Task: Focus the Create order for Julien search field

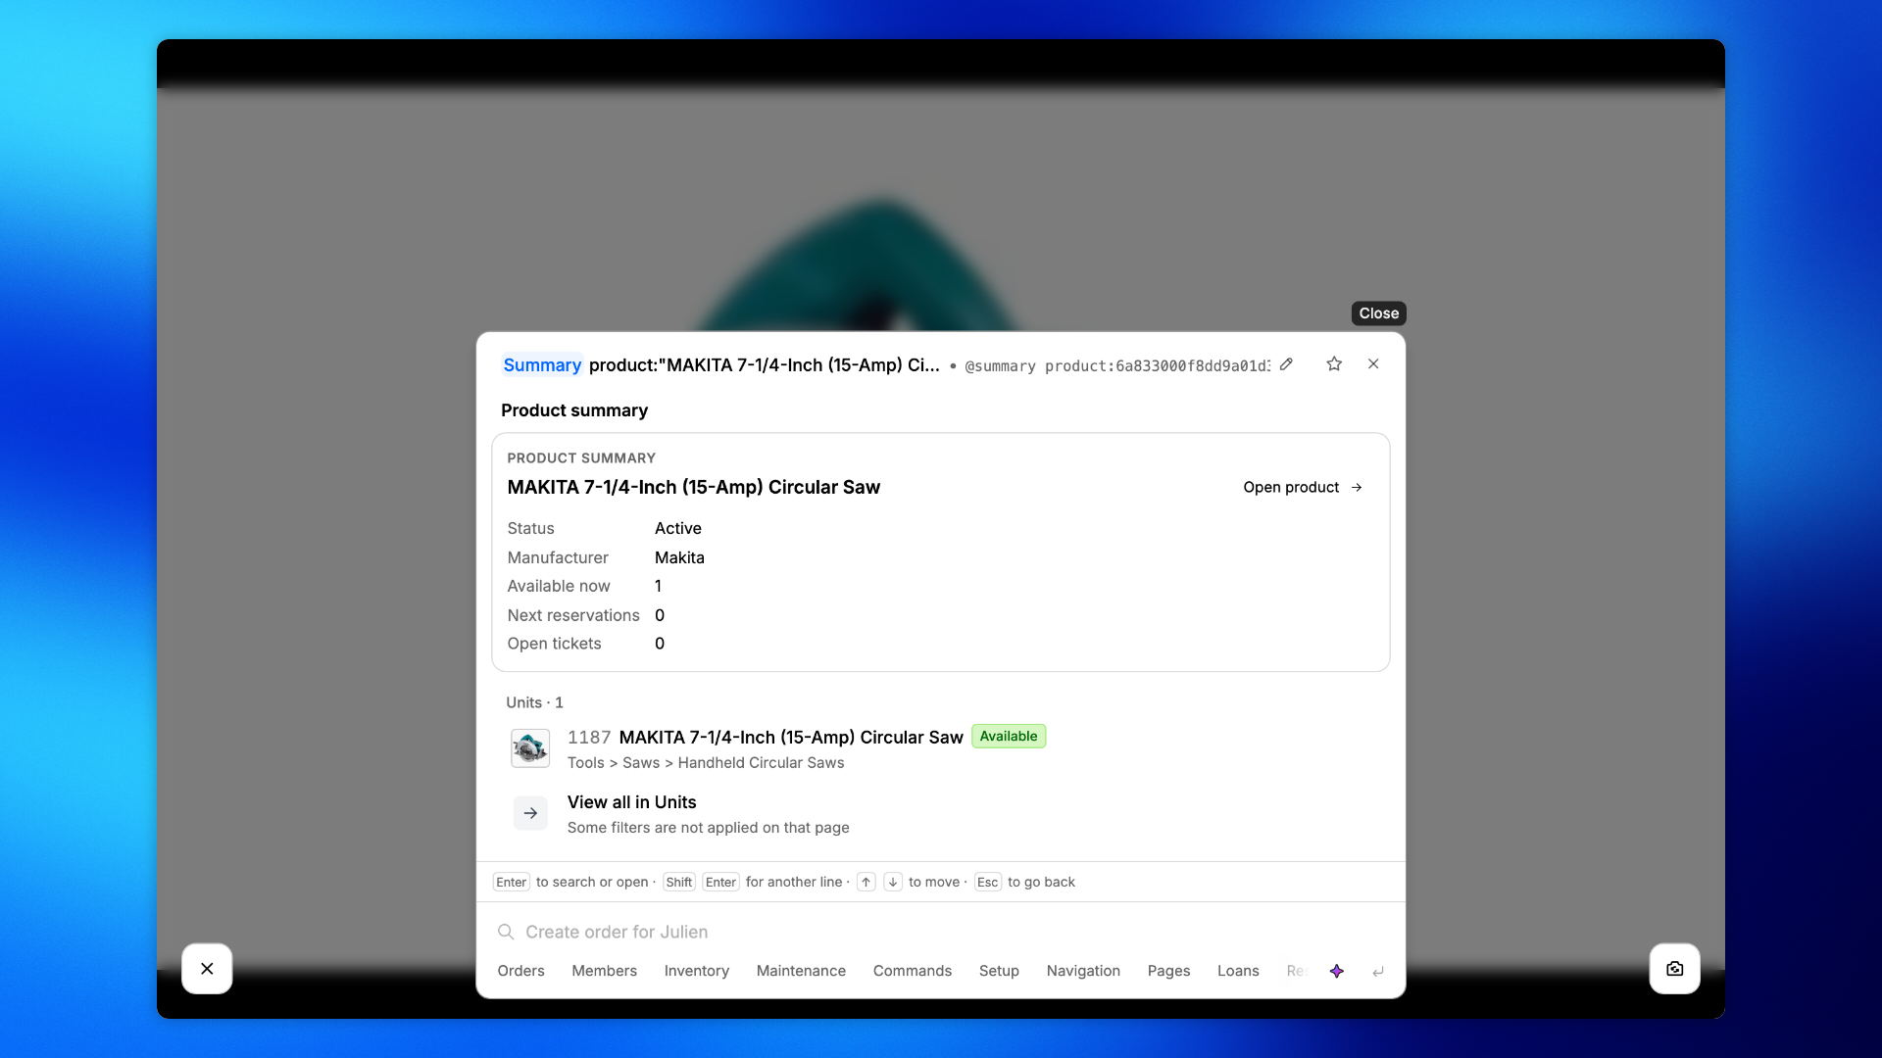Action: pos(941,932)
